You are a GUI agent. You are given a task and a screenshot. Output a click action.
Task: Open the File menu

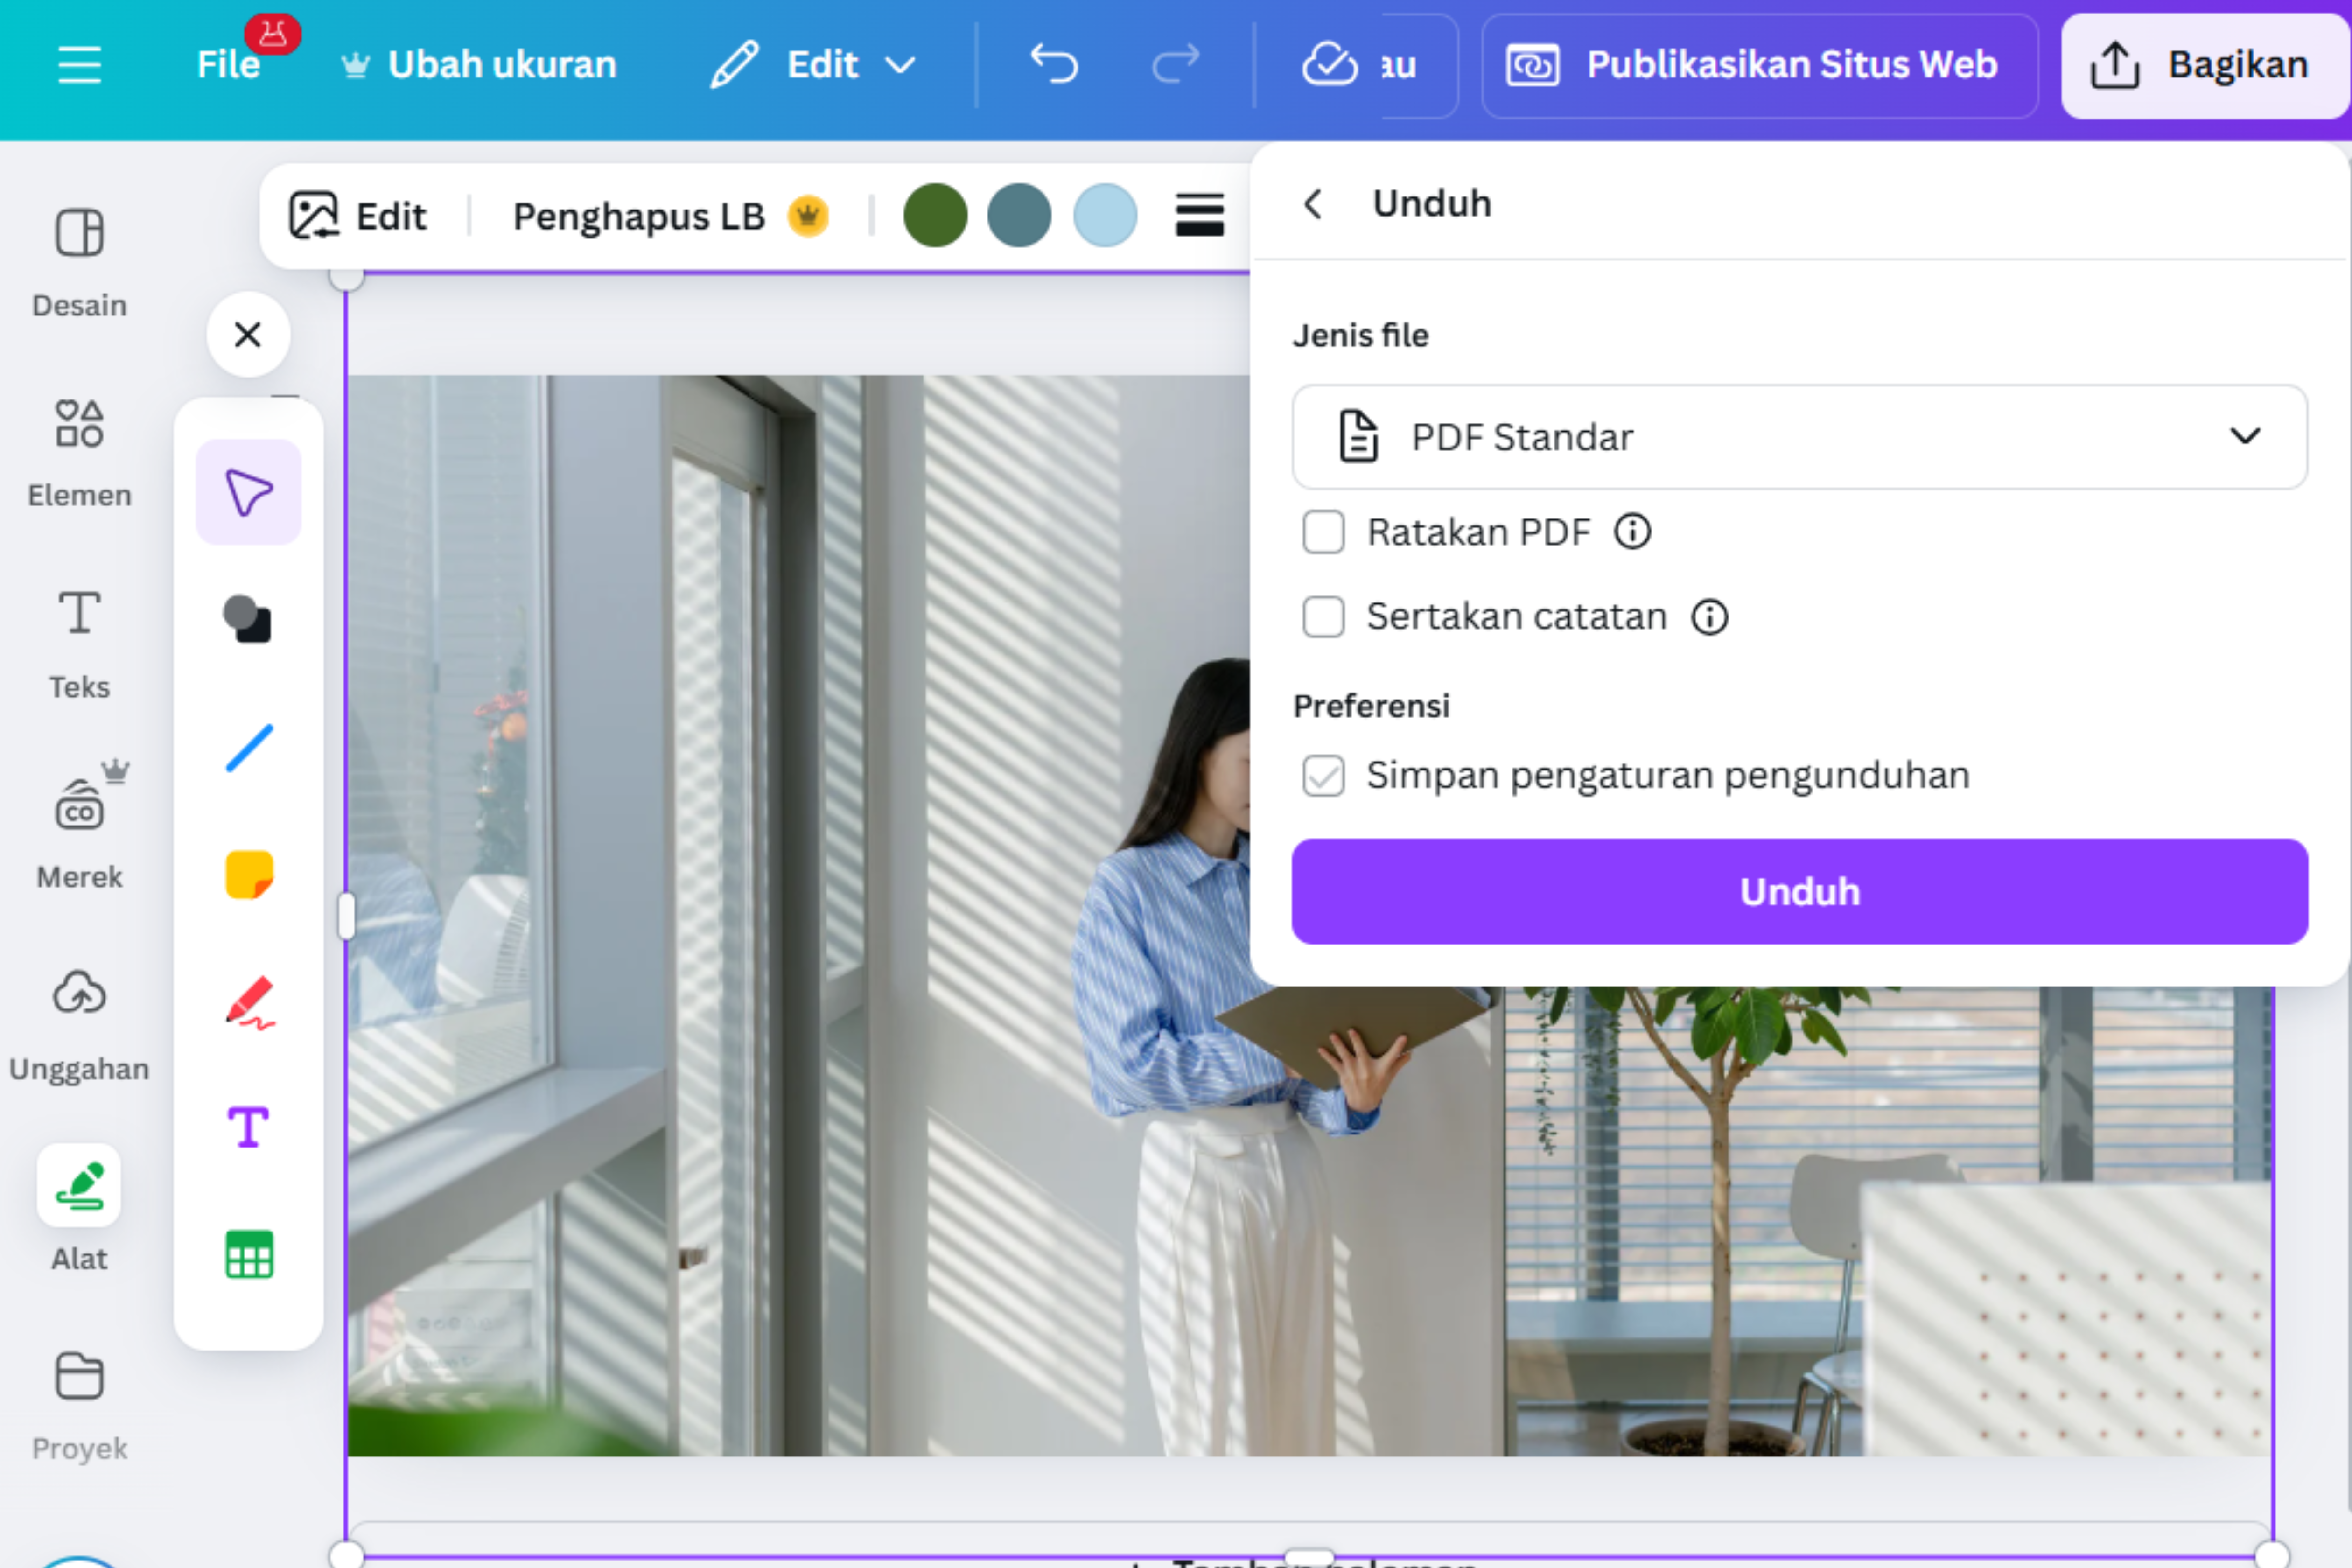point(228,64)
